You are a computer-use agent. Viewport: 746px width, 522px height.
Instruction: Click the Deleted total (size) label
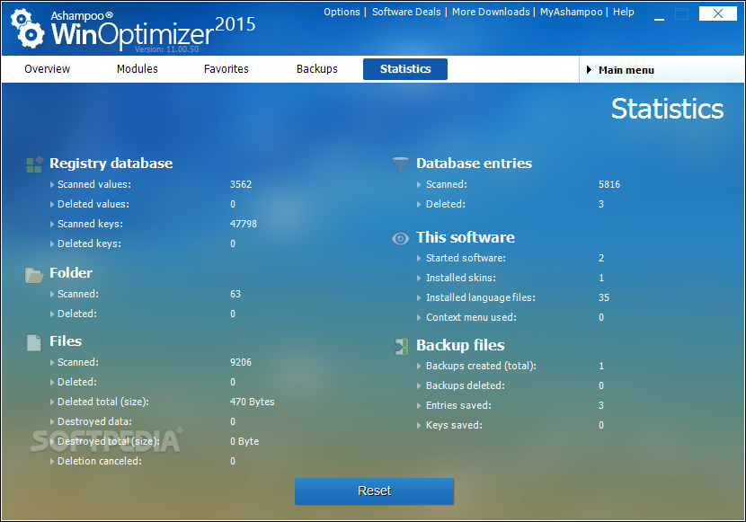pos(103,403)
